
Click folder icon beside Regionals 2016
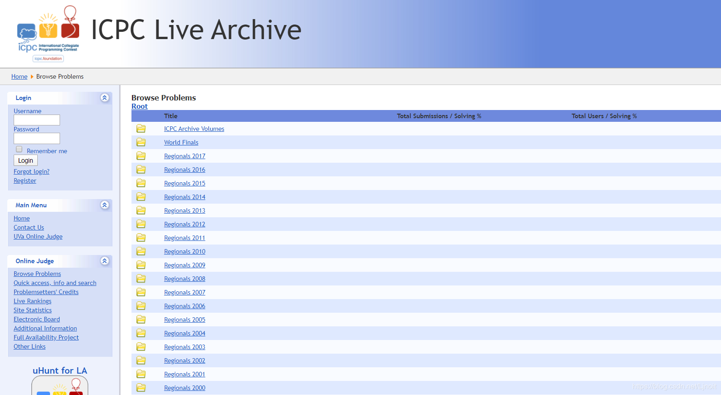[x=141, y=170]
